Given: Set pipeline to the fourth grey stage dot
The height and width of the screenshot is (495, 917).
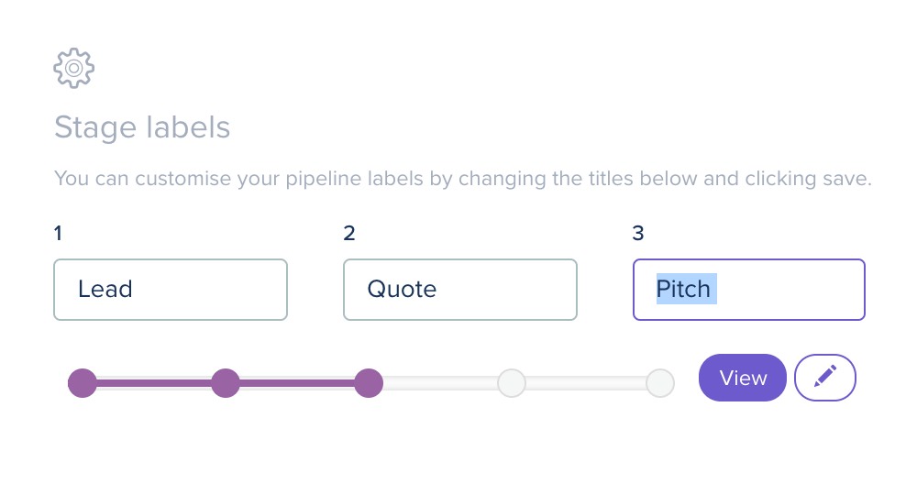Looking at the screenshot, I should [512, 383].
